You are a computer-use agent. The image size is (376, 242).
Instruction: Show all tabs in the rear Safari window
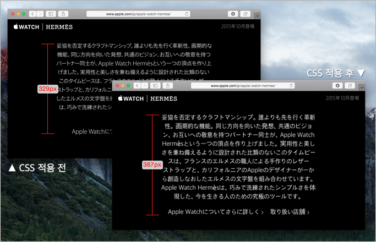click(246, 14)
